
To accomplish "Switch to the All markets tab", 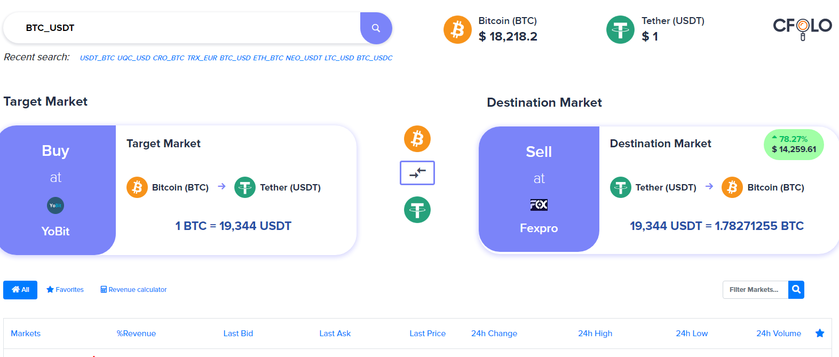I will point(20,290).
